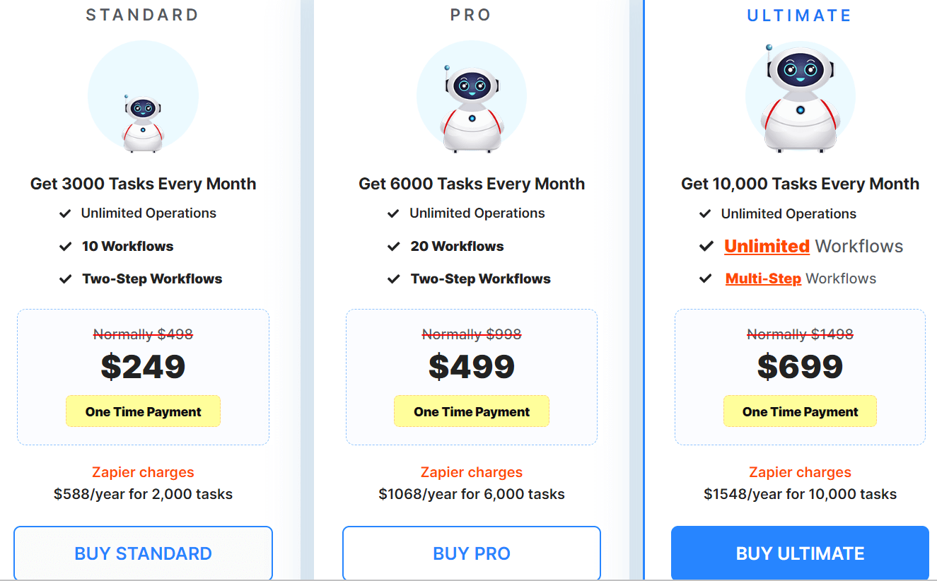937x581 pixels.
Task: Click the $699 Ultimate price
Action: coord(800,366)
